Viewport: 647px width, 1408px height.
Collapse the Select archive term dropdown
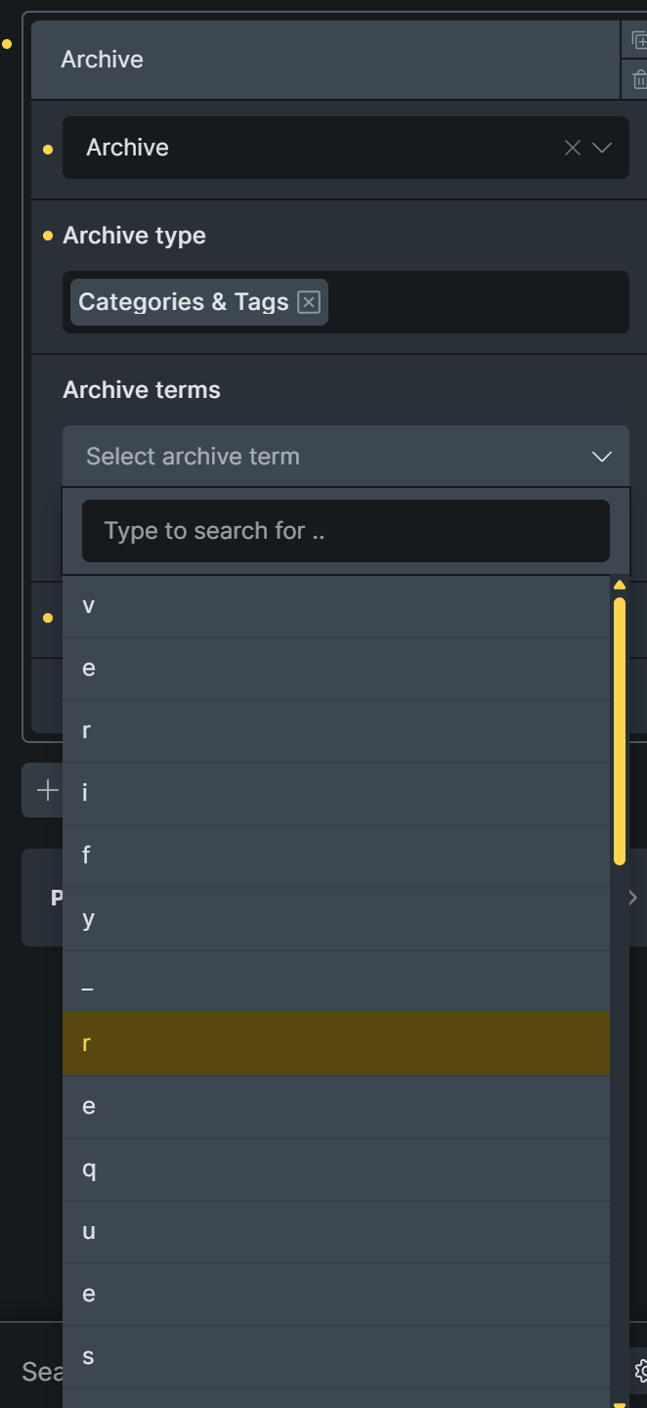click(602, 457)
